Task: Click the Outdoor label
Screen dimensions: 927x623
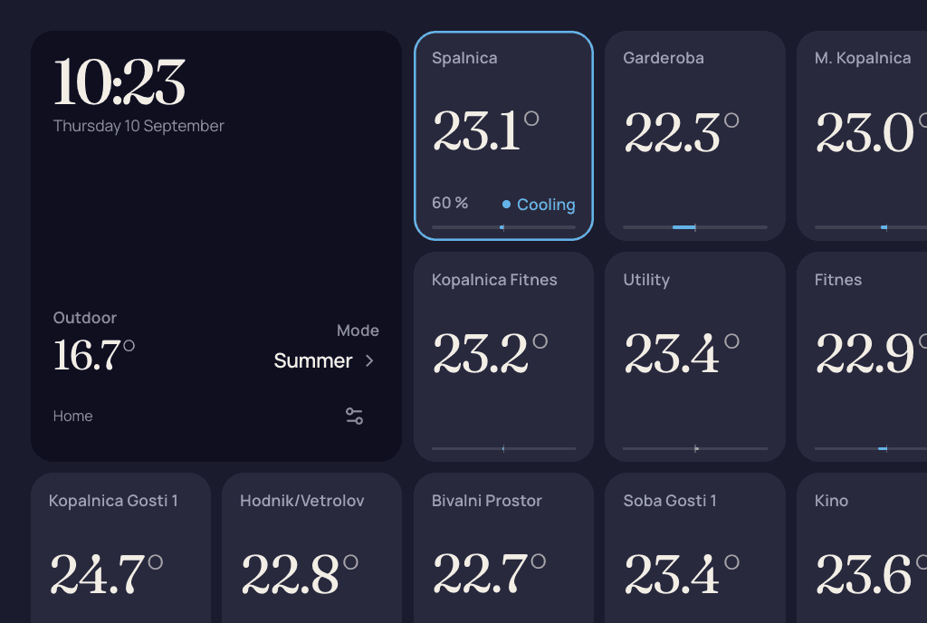Action: pyautogui.click(x=84, y=318)
